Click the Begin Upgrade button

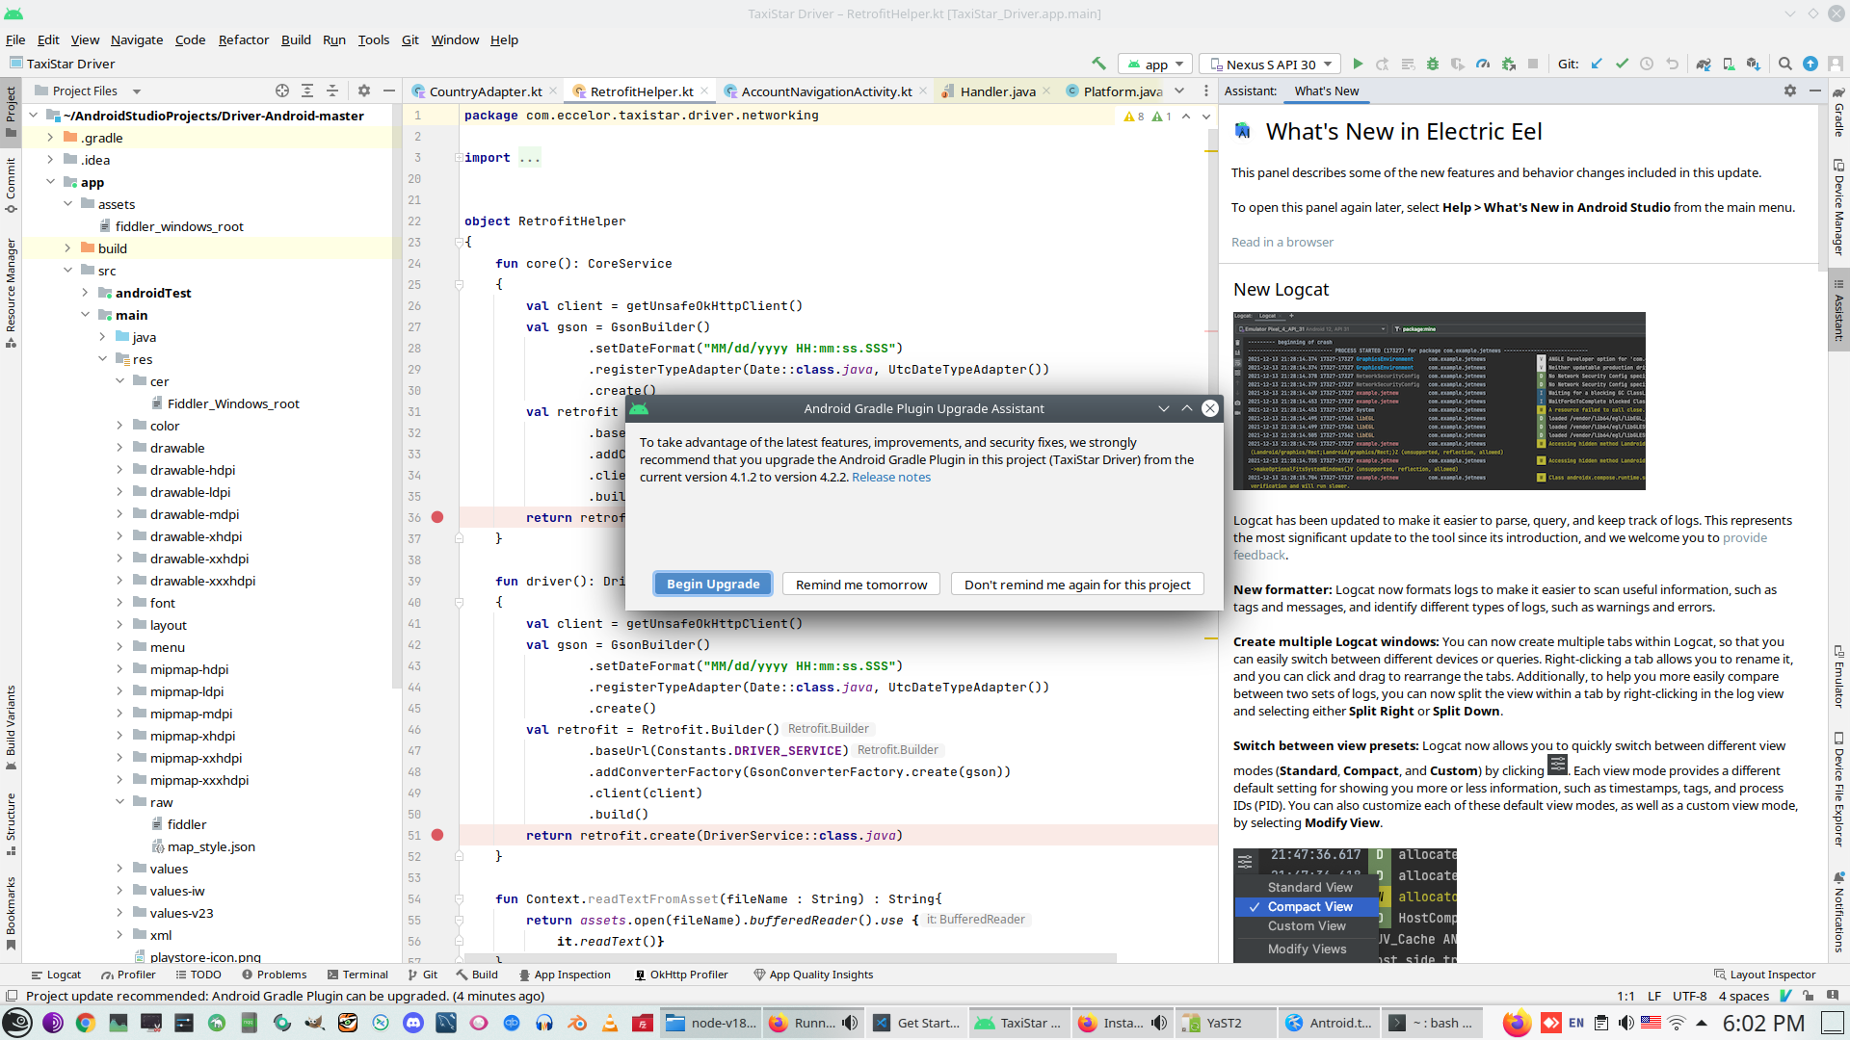[713, 584]
